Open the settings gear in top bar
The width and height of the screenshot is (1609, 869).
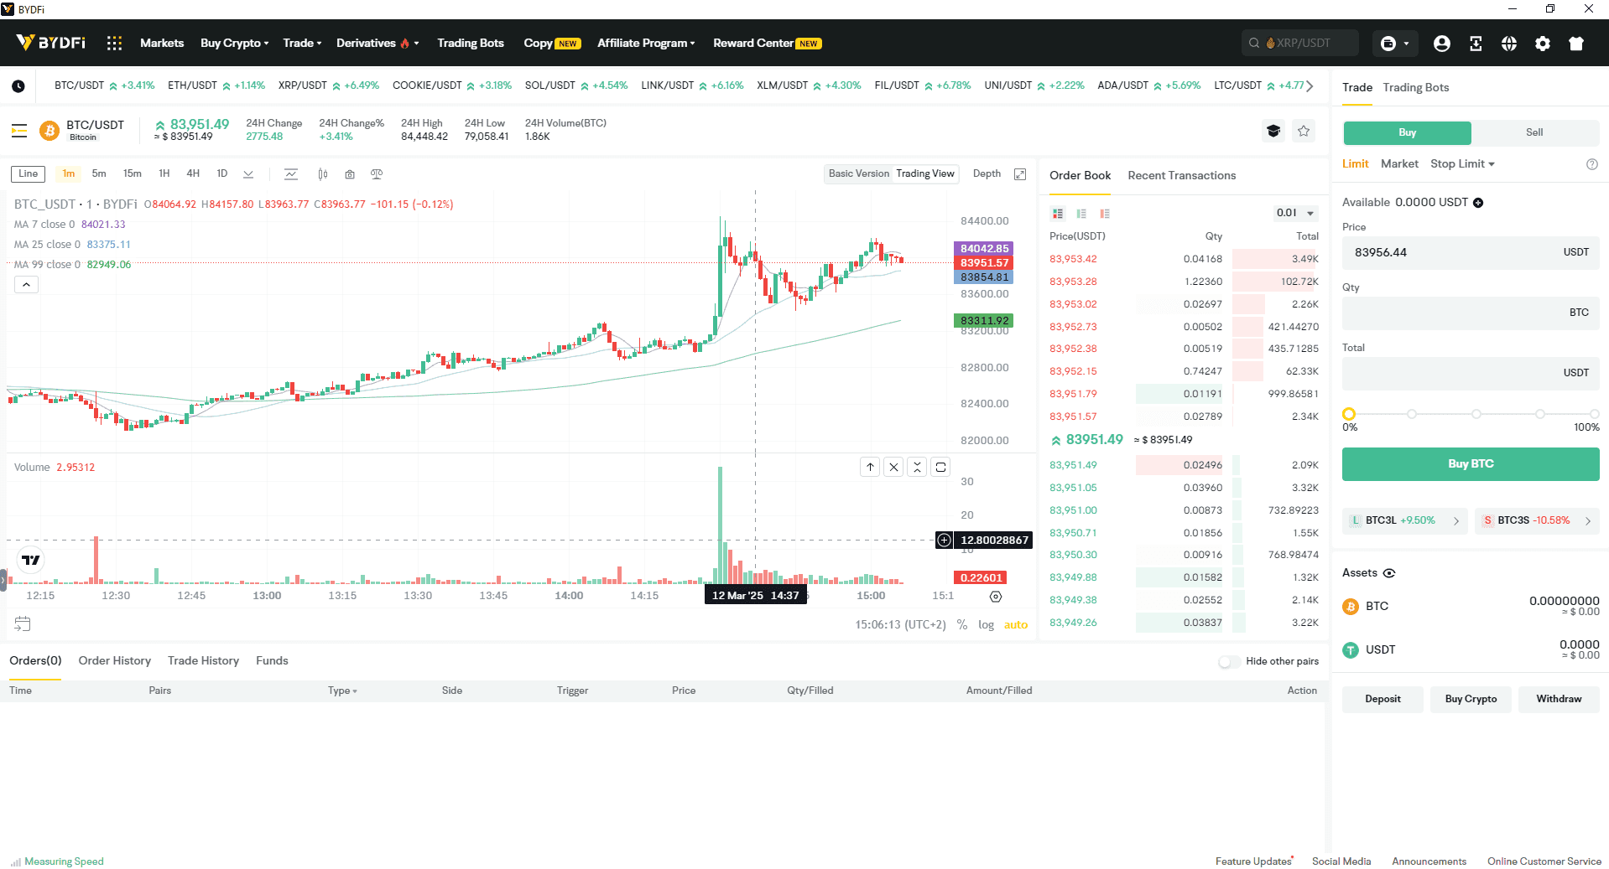1543,44
